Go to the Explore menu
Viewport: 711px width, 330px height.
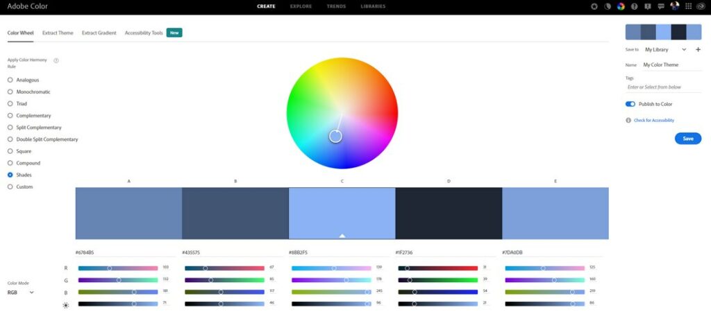(301, 6)
